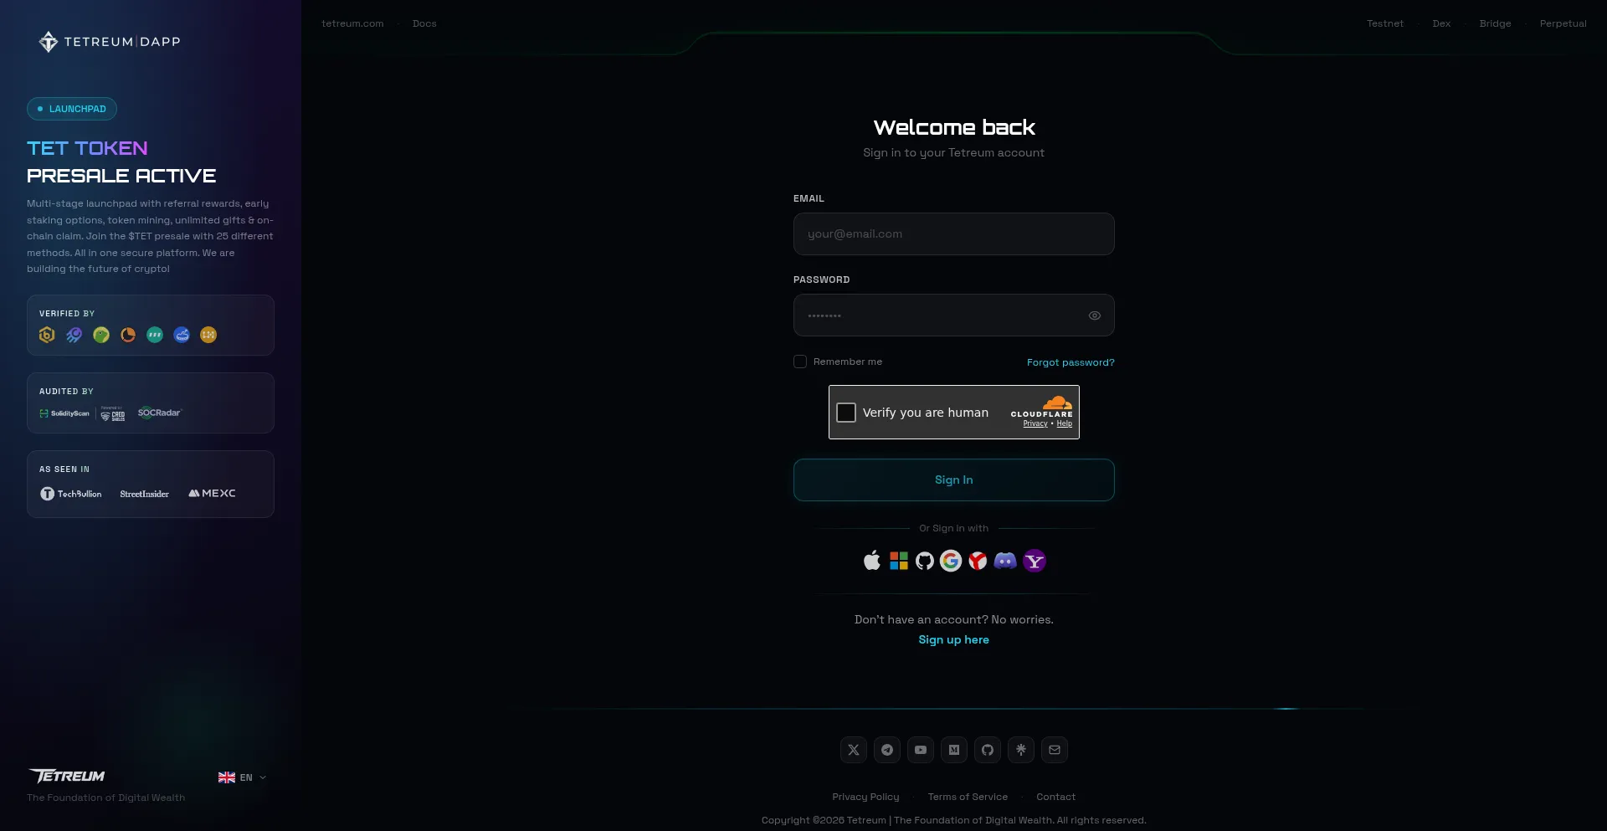Open the email envelope footer icon
Viewport: 1607px width, 831px height.
coord(1055,750)
